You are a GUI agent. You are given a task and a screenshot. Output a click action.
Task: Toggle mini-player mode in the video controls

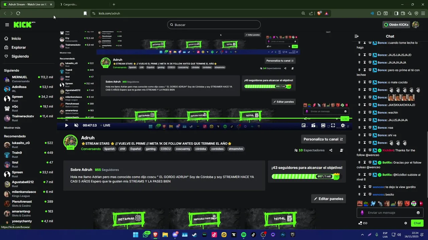pos(304,125)
